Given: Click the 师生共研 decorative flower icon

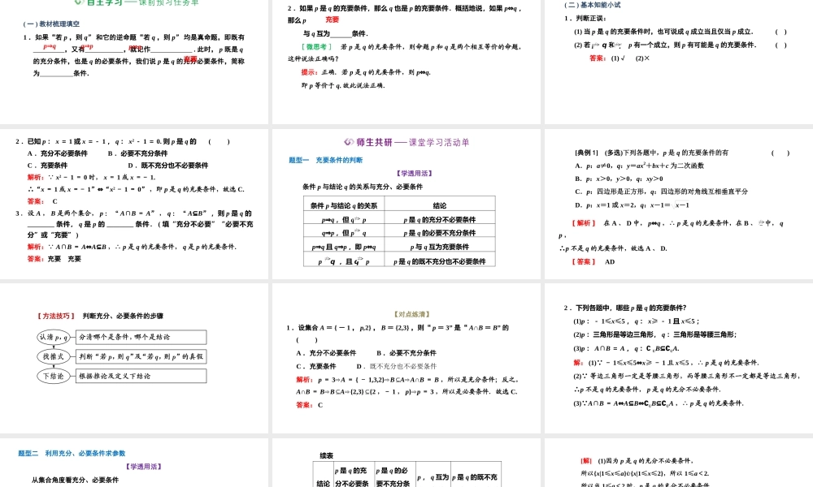Looking at the screenshot, I should (x=349, y=141).
